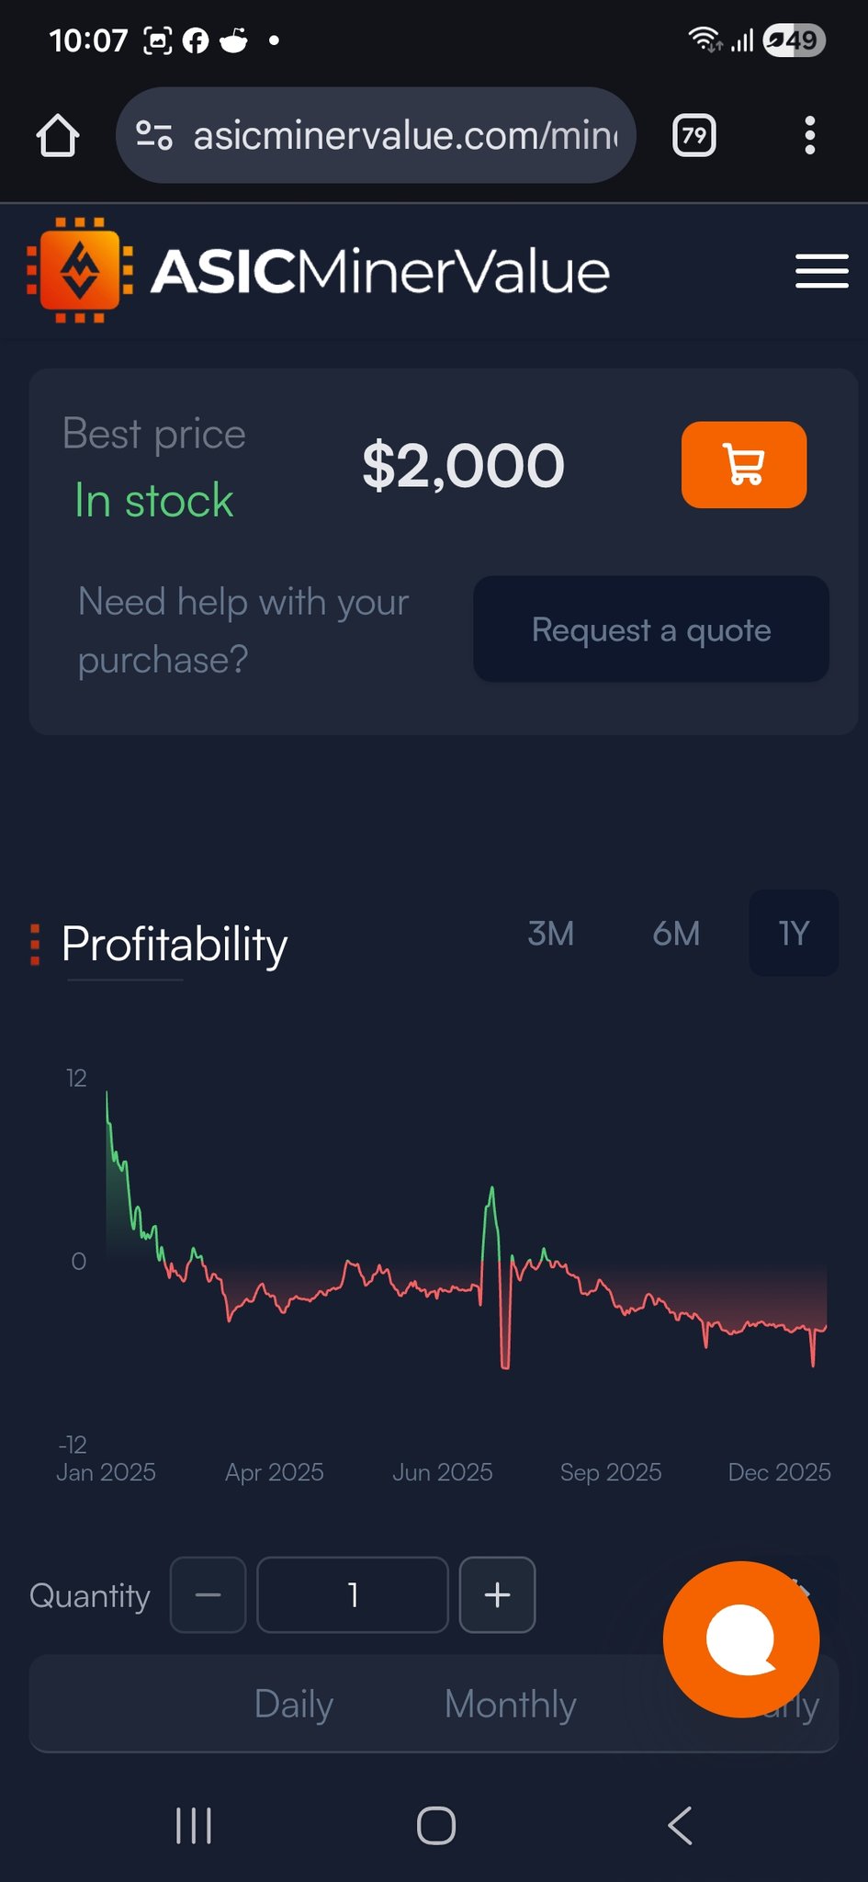Tap the browser home icon
This screenshot has height=1882, width=868.
(58, 136)
